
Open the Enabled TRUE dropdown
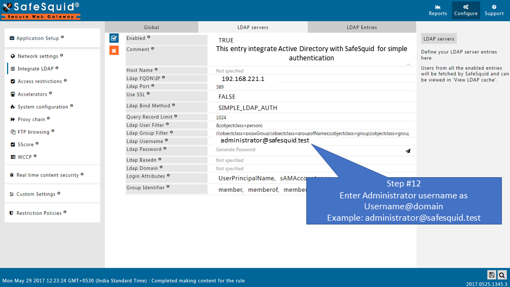pos(311,40)
